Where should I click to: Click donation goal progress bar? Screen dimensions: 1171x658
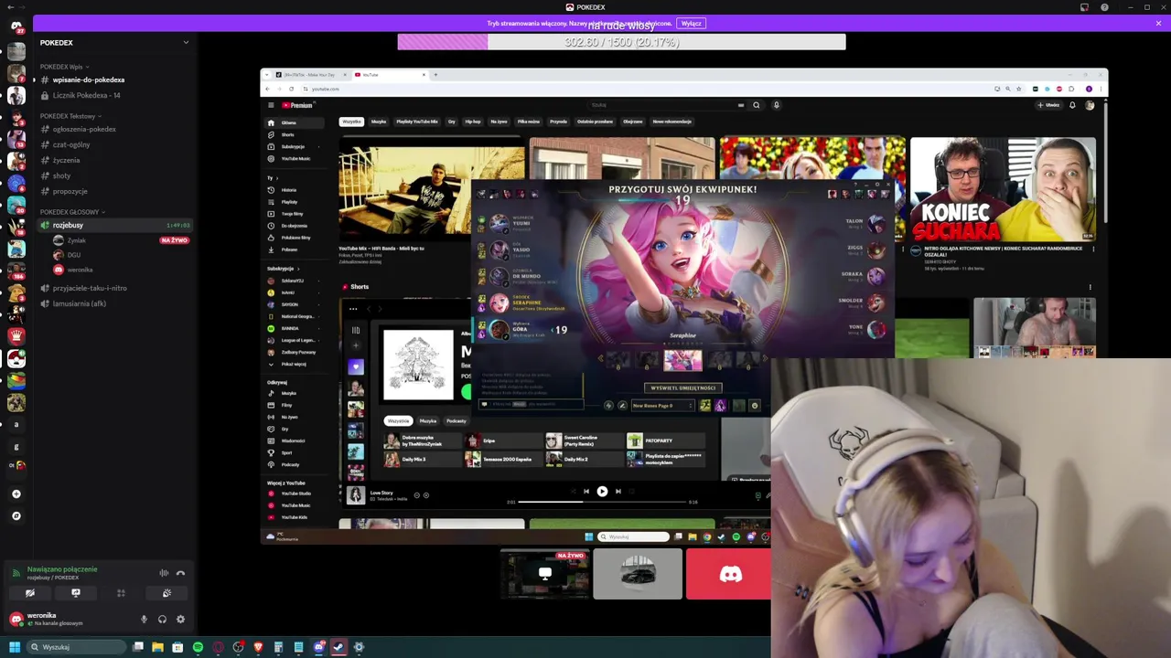(x=621, y=42)
